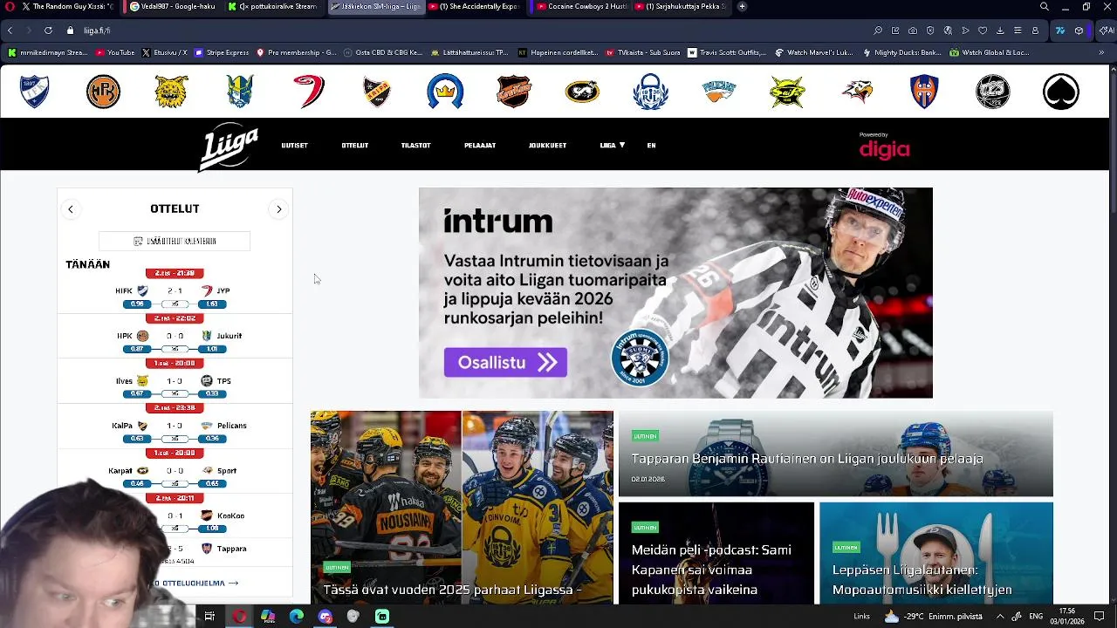The width and height of the screenshot is (1117, 628).
Task: Go to Liiga home via main logo
Action: (x=229, y=147)
